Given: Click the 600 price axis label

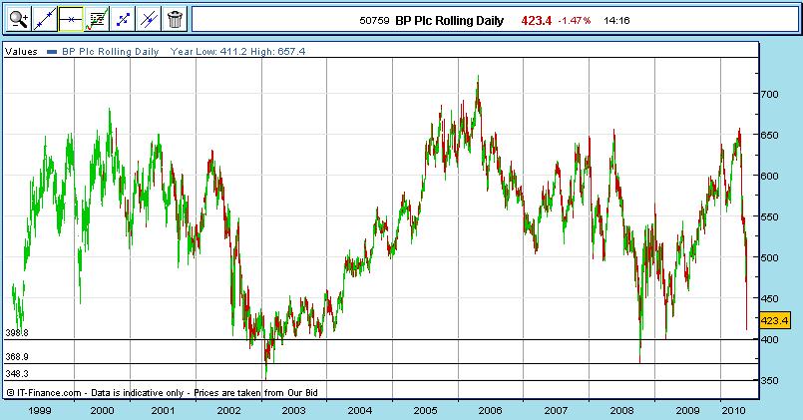Looking at the screenshot, I should tap(769, 176).
